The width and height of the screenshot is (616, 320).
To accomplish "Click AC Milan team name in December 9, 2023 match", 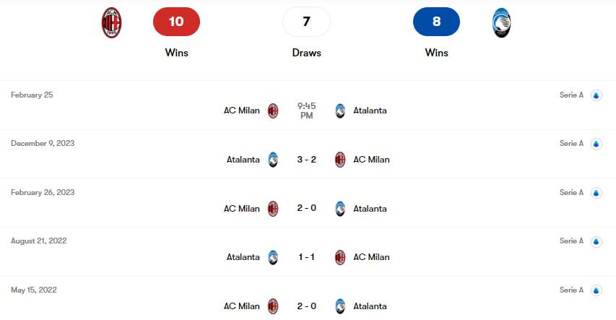I will (371, 160).
